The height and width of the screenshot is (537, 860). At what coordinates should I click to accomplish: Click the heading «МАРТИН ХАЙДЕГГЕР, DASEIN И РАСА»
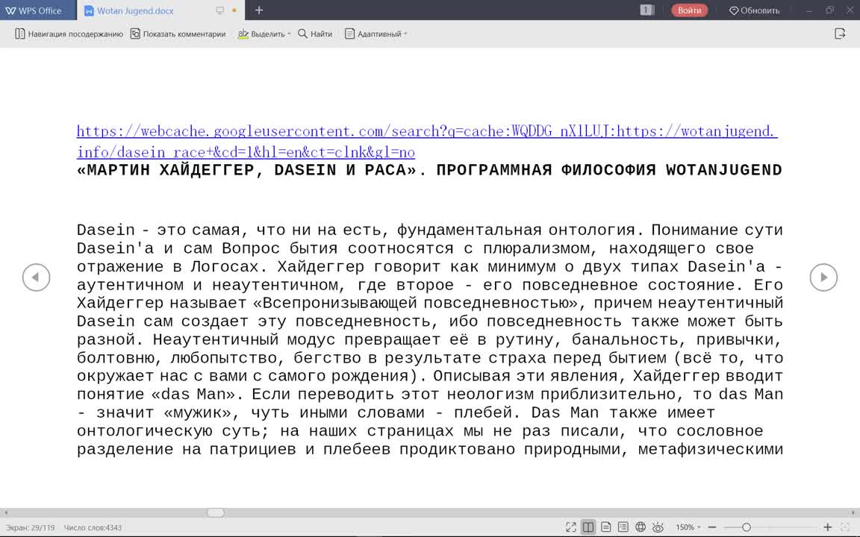[x=246, y=170]
